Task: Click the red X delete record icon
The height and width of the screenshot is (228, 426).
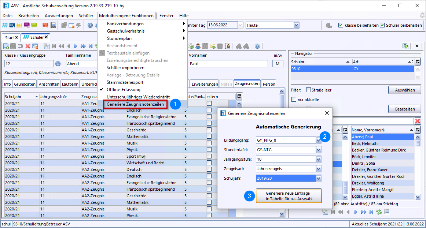Action: pyautogui.click(x=28, y=46)
